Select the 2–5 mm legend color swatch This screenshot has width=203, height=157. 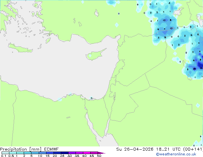[28, 153]
